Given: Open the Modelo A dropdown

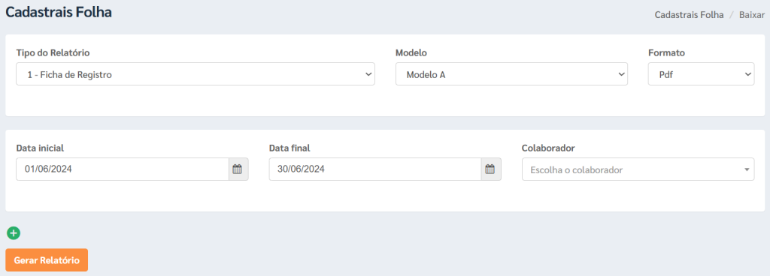Looking at the screenshot, I should [x=511, y=74].
